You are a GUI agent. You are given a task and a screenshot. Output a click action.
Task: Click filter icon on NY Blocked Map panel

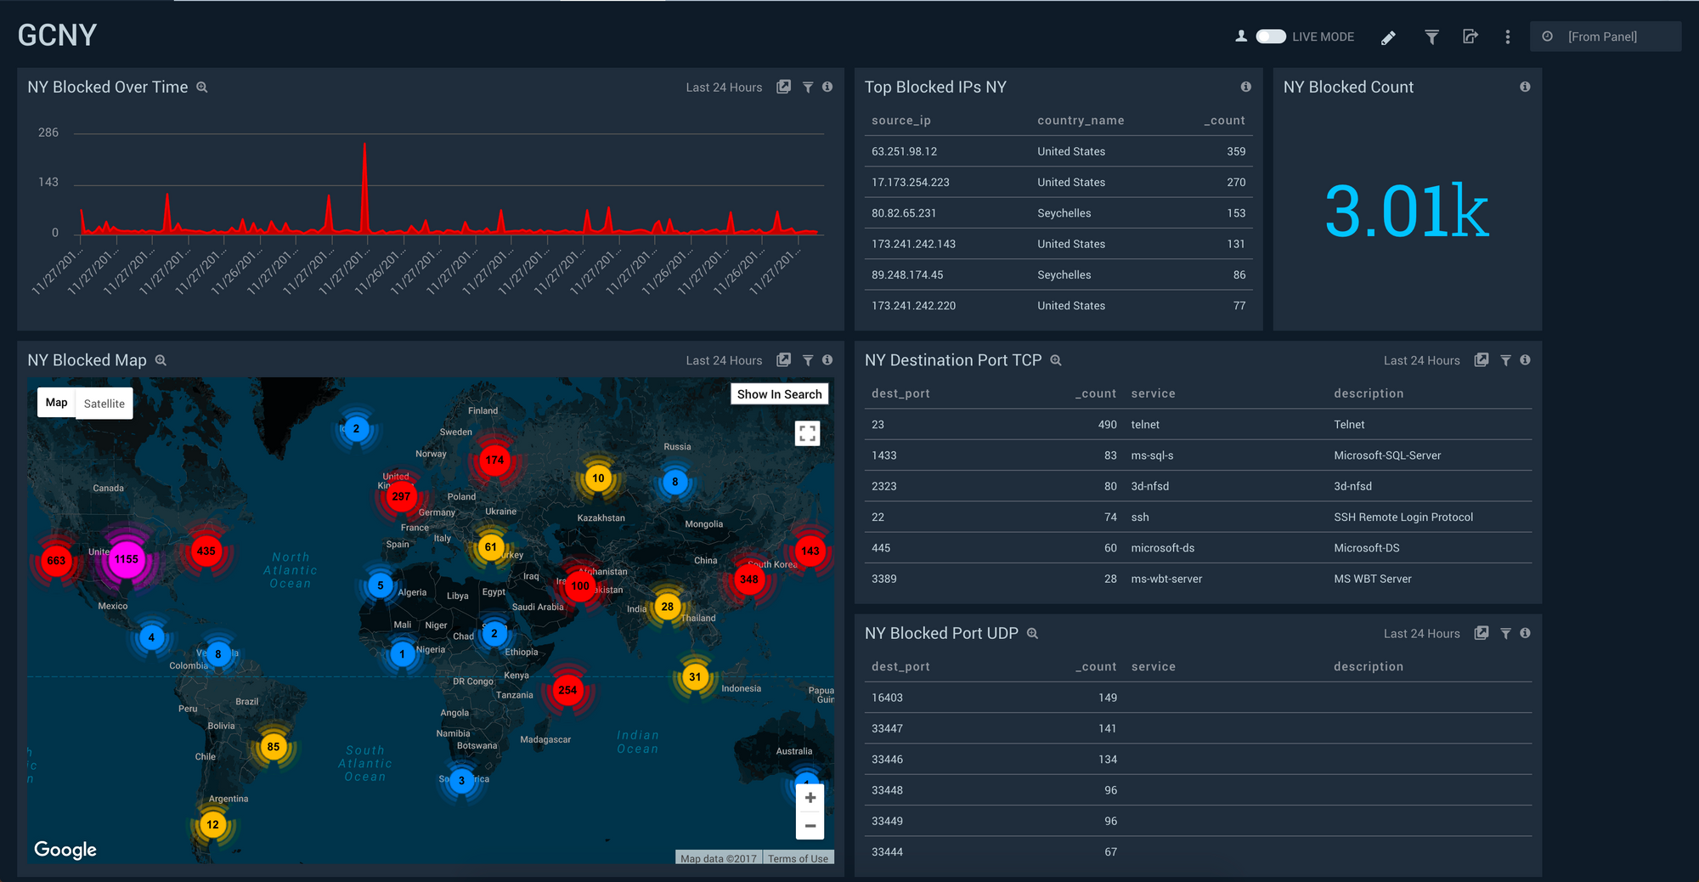pyautogui.click(x=808, y=360)
